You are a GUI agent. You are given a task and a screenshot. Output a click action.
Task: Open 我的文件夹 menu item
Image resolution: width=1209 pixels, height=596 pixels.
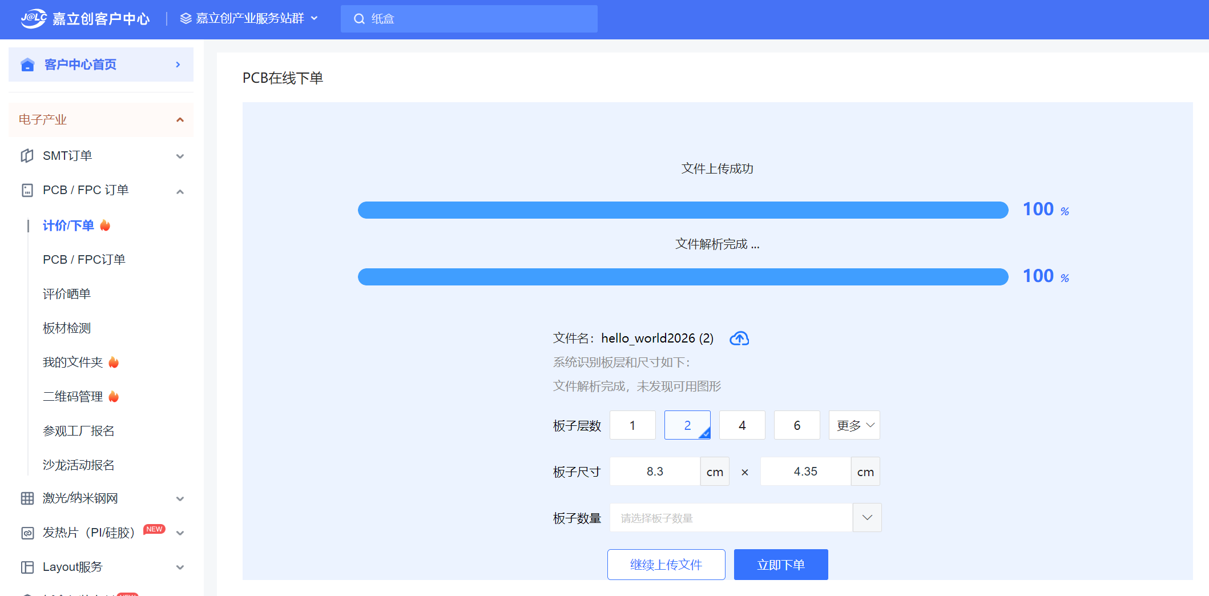[73, 363]
